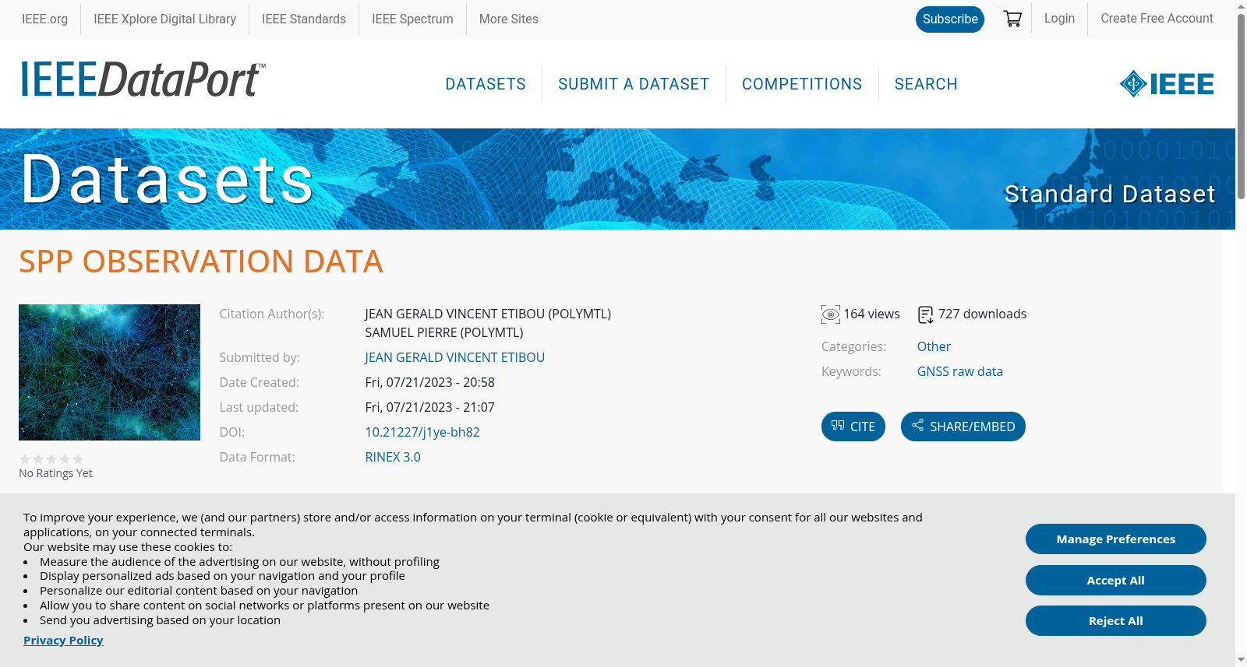Open the dataset thumbnail image
Image resolution: width=1247 pixels, height=667 pixels.
tap(109, 372)
